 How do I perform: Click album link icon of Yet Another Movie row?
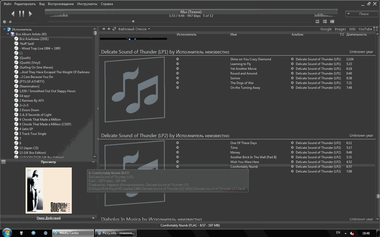[292, 68]
